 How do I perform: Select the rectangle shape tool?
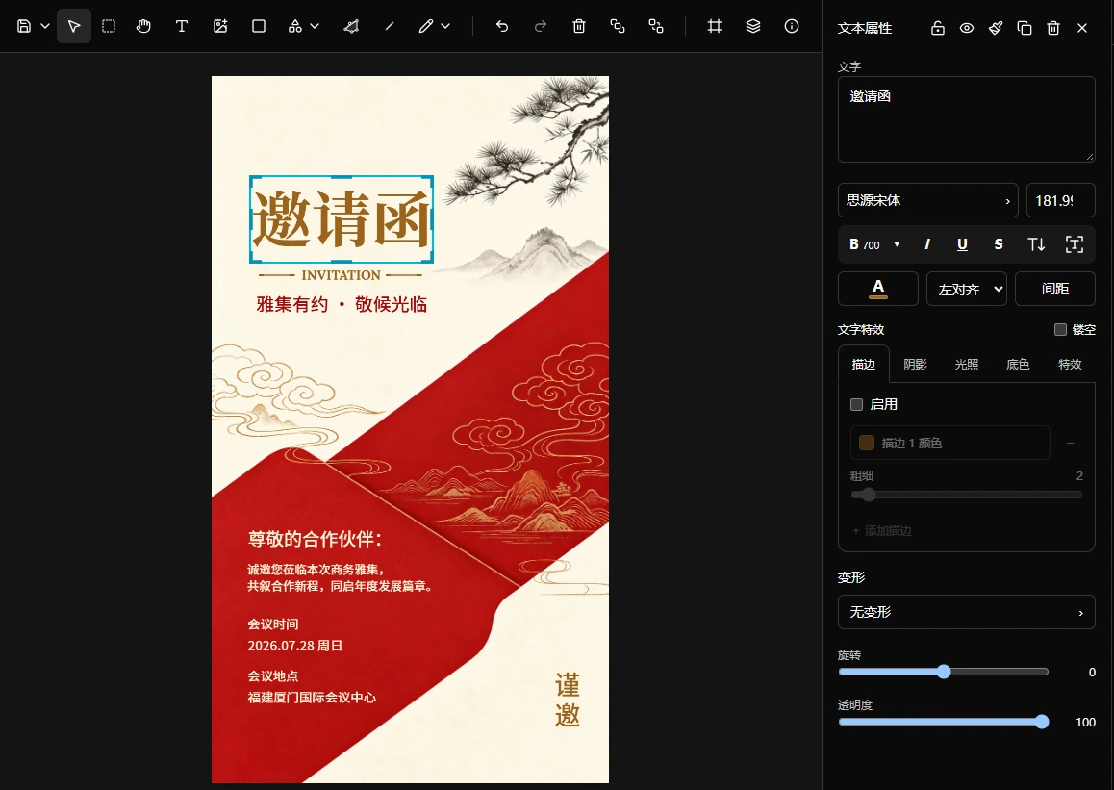point(259,26)
